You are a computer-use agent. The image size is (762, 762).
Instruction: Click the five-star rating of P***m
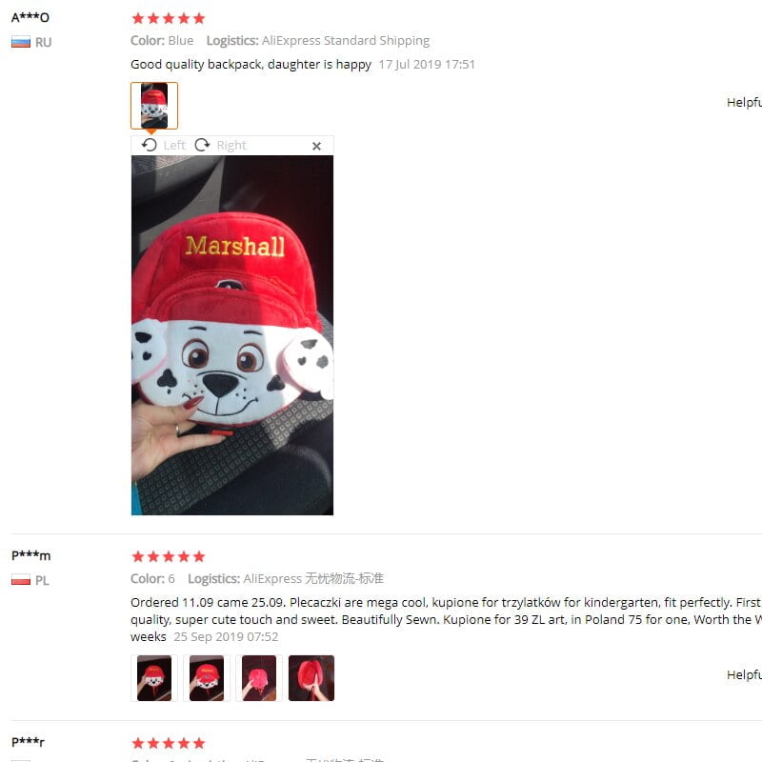(169, 556)
